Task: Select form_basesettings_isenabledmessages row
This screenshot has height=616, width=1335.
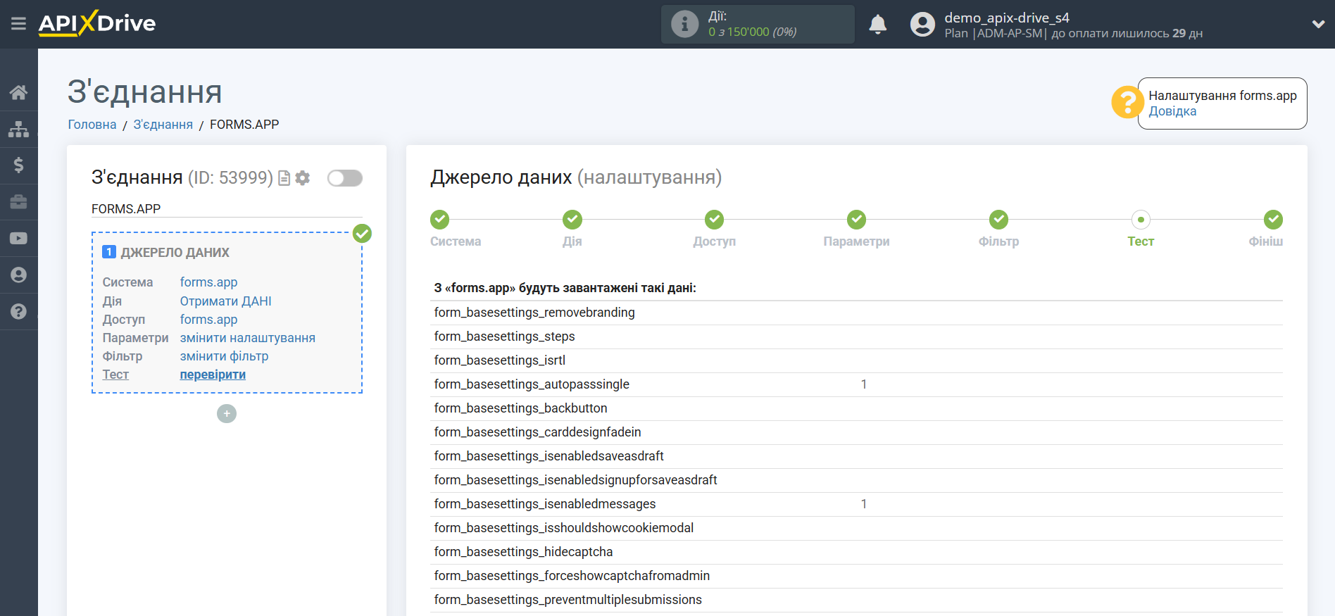Action: pos(856,504)
